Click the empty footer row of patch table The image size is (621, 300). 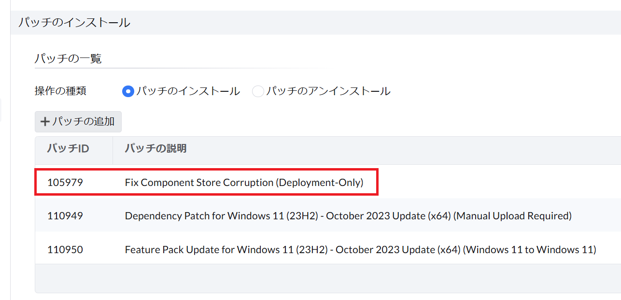(x=327, y=278)
